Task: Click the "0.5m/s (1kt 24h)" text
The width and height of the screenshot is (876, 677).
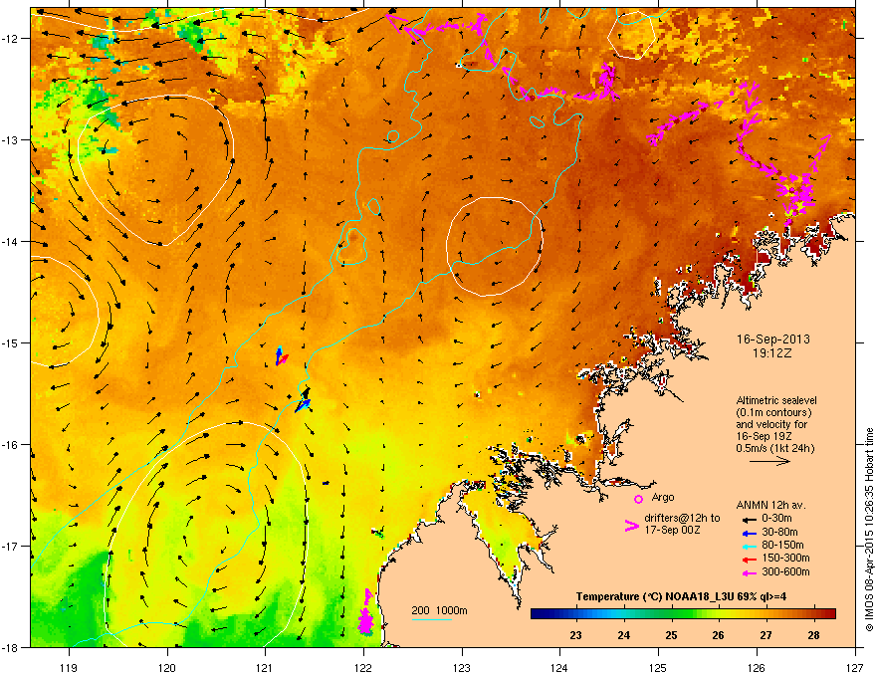Action: pyautogui.click(x=774, y=448)
